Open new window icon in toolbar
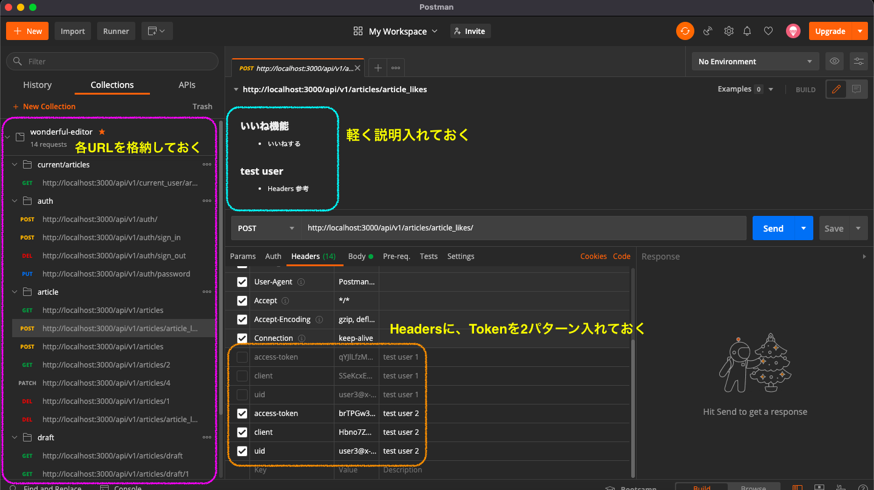This screenshot has height=490, width=874. click(x=157, y=31)
